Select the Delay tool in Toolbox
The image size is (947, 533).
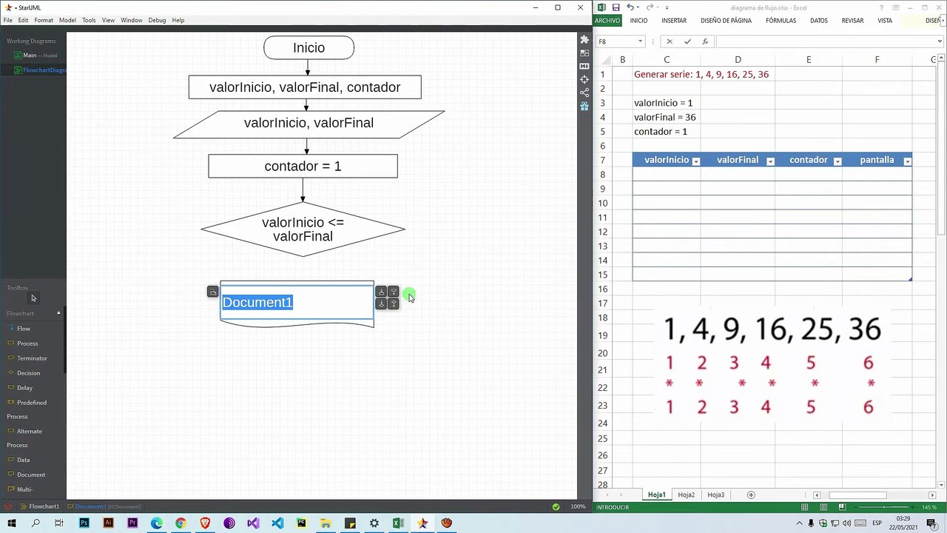pos(24,388)
